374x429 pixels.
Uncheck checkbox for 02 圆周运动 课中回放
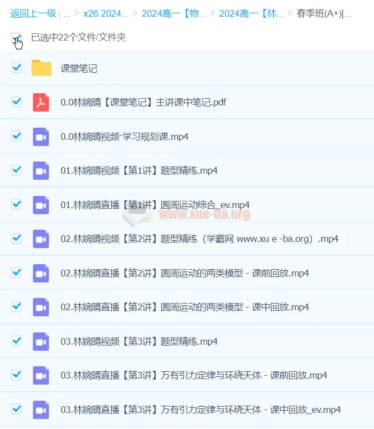pyautogui.click(x=17, y=306)
